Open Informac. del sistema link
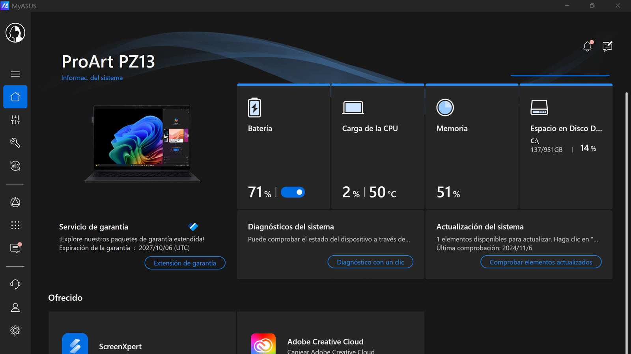The width and height of the screenshot is (631, 354). tap(92, 78)
